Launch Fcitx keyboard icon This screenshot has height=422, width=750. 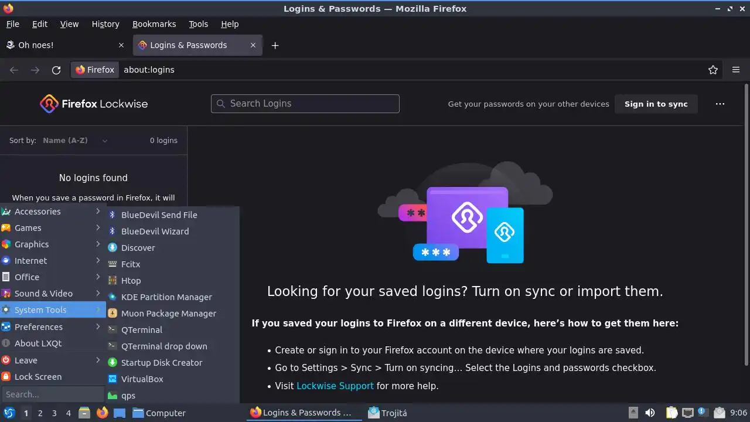point(112,264)
